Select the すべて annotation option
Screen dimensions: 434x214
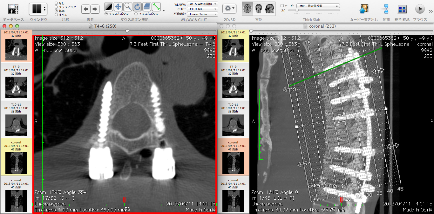point(56,15)
